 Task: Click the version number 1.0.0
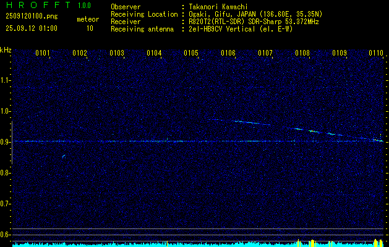(x=84, y=6)
